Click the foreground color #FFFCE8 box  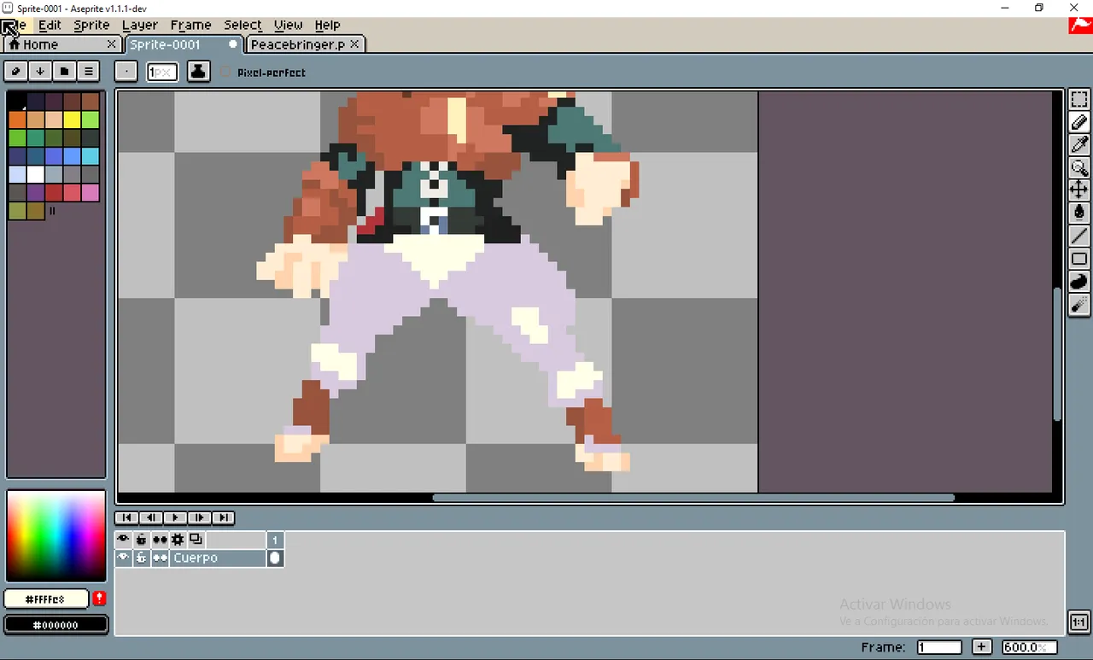(x=46, y=599)
